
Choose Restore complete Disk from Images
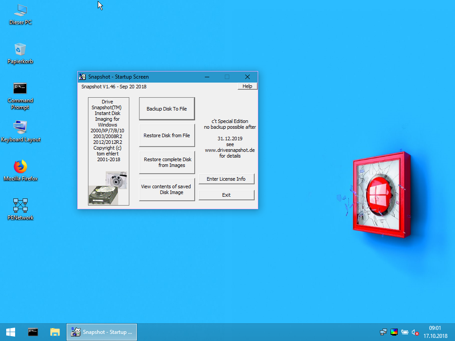[x=167, y=162]
